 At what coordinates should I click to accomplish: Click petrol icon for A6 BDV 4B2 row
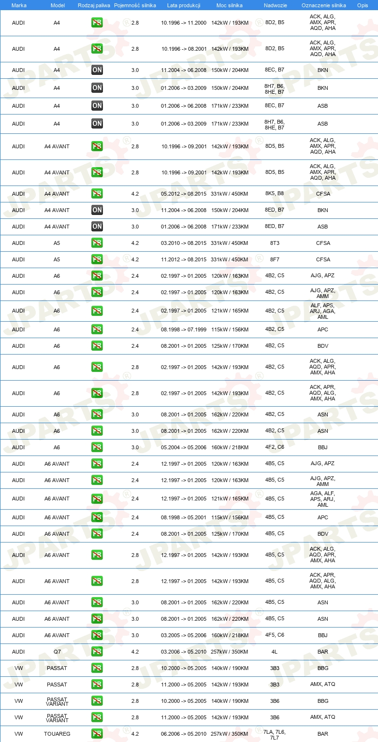pos(97,346)
